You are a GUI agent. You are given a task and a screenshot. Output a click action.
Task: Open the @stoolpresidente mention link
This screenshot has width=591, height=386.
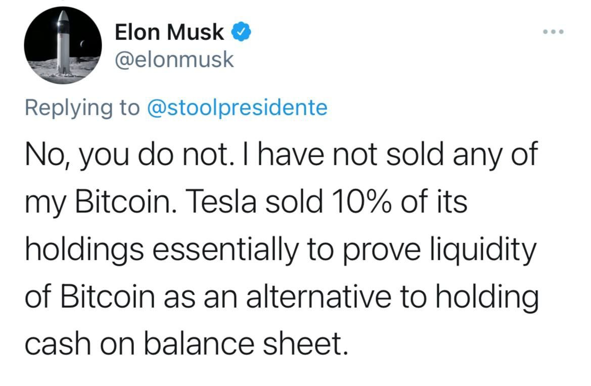click(237, 108)
